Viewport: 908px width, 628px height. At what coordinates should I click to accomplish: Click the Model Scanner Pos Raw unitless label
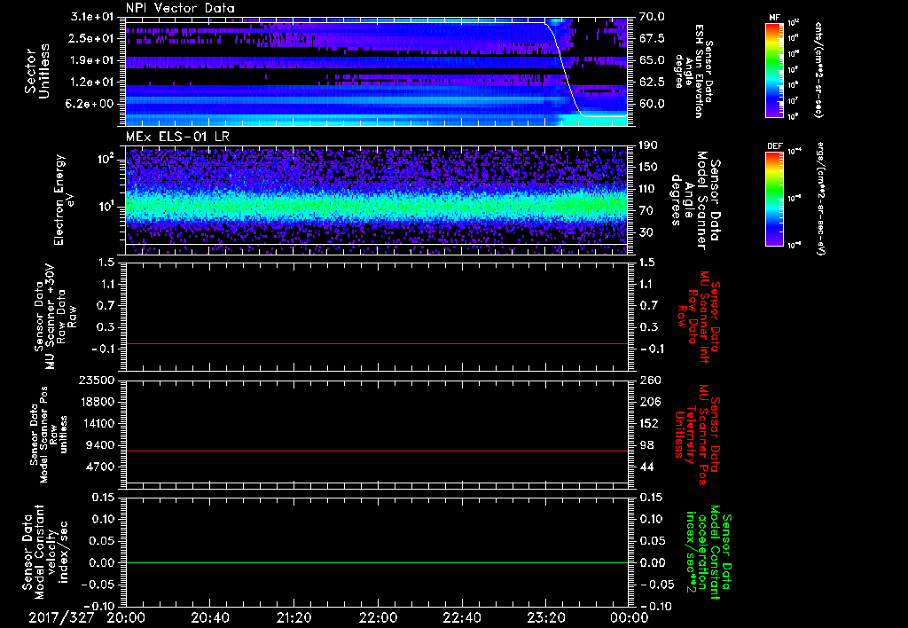point(49,435)
